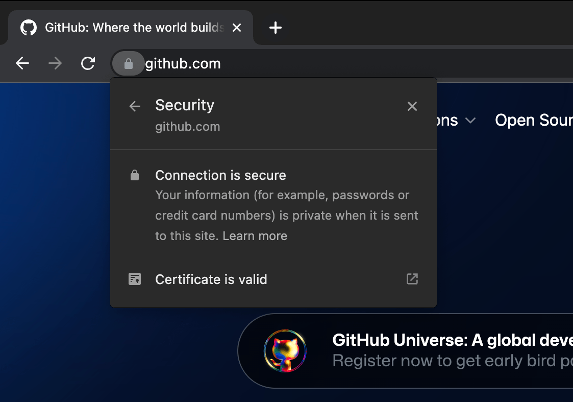Click the certificate icon in the Security panel
This screenshot has width=573, height=402.
point(135,279)
